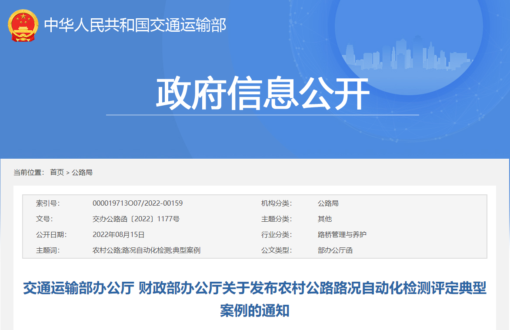Screen dimensions: 510x330
Task: Select 主题分类 value 其他
Action: 325,219
